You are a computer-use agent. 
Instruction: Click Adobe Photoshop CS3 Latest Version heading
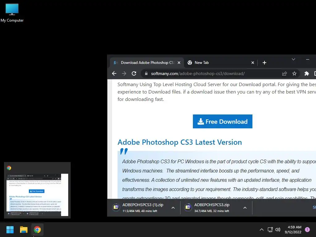[180, 142]
